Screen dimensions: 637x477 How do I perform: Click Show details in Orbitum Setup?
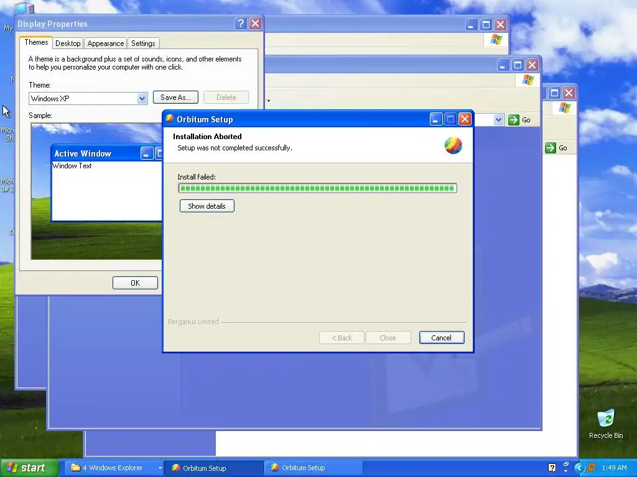tap(207, 206)
